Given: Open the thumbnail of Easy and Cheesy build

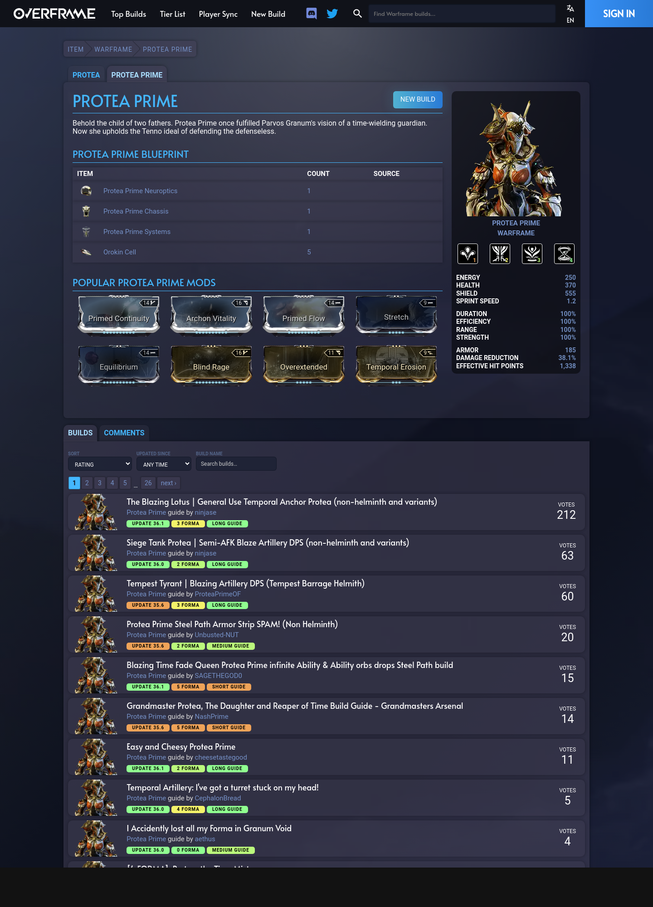Looking at the screenshot, I should [x=96, y=757].
